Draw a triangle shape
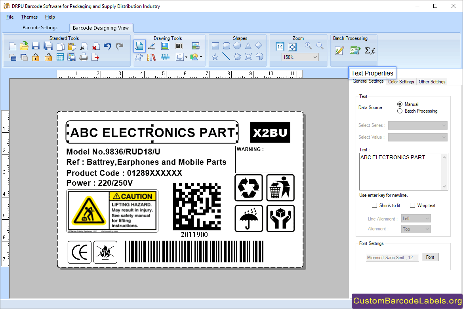The image size is (463, 309). coord(248,46)
